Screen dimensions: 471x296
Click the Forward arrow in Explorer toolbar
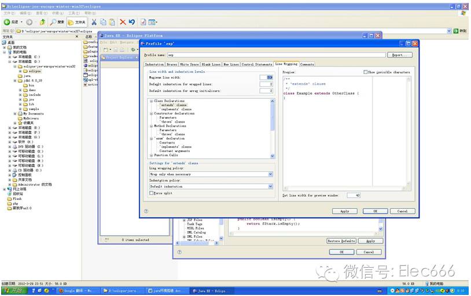[x=29, y=22]
